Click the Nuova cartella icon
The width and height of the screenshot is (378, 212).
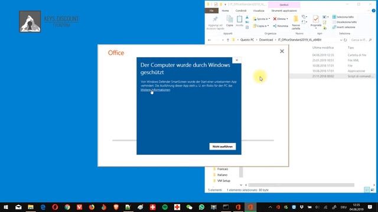(296, 19)
